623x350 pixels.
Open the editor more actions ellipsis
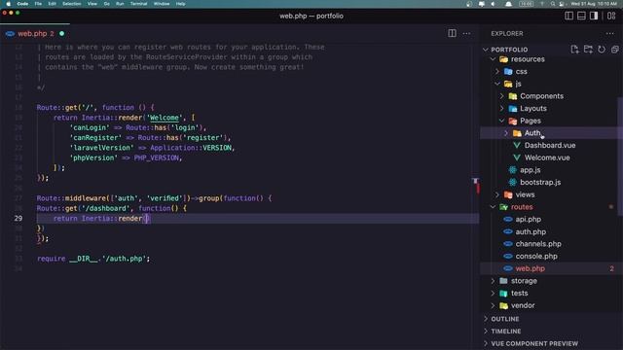click(466, 34)
